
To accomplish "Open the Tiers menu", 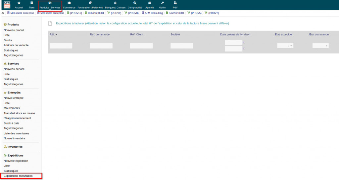I will point(31,5).
